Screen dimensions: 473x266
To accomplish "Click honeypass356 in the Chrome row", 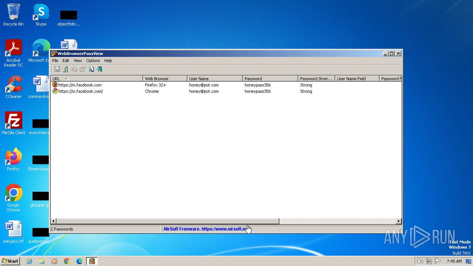I will (x=257, y=91).
